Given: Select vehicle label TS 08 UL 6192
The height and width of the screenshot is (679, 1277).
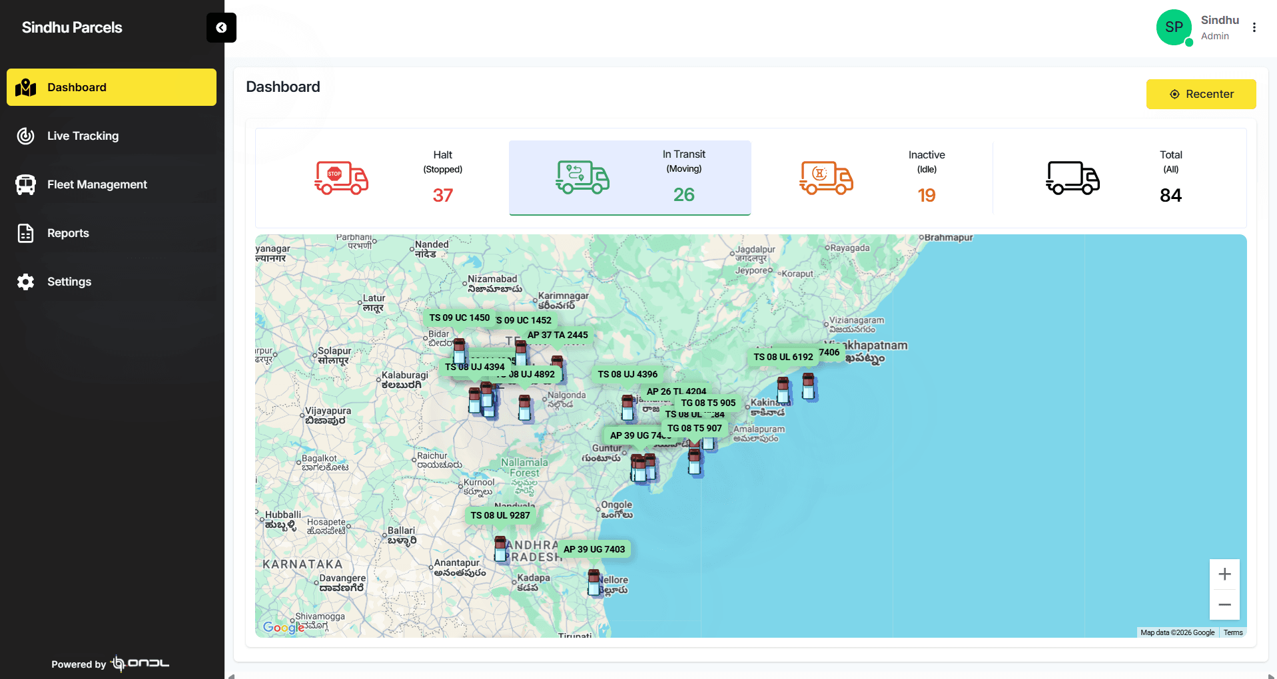Looking at the screenshot, I should click(783, 357).
